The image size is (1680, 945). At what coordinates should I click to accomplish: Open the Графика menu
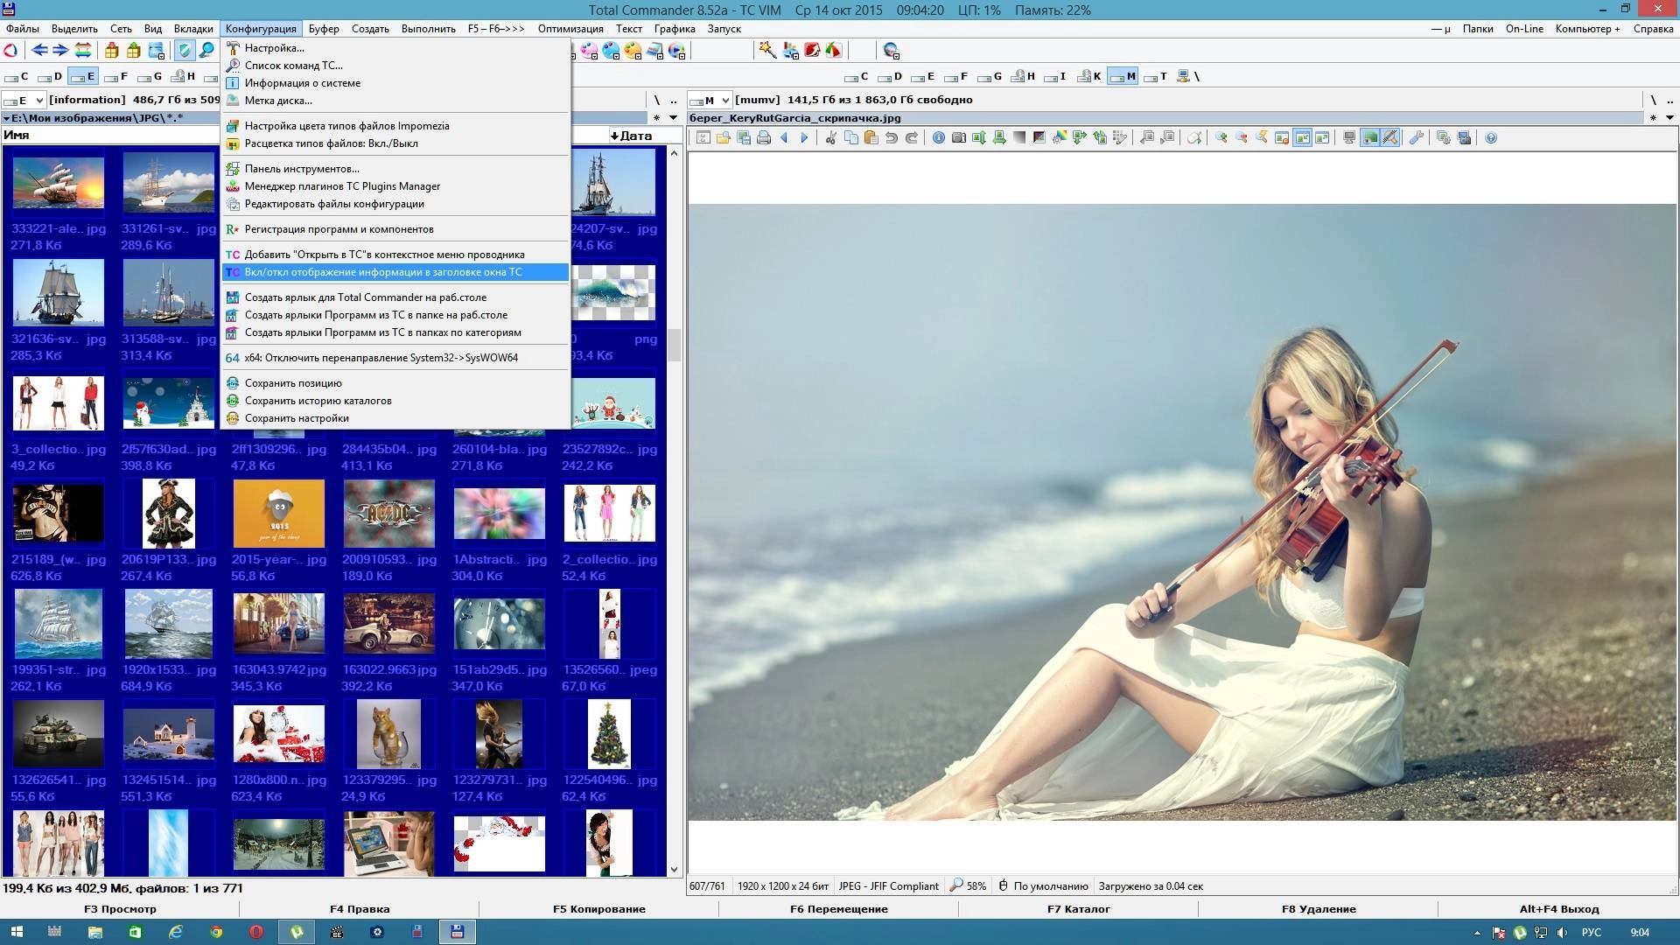click(674, 29)
